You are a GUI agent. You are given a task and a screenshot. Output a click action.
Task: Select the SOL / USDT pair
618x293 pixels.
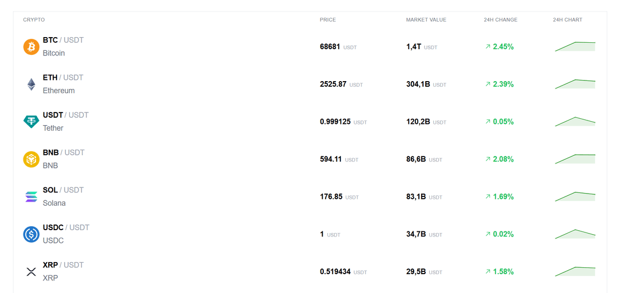[63, 190]
